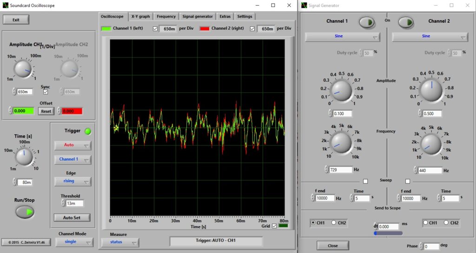Open the trigger mode Auto dropdown

point(73,145)
